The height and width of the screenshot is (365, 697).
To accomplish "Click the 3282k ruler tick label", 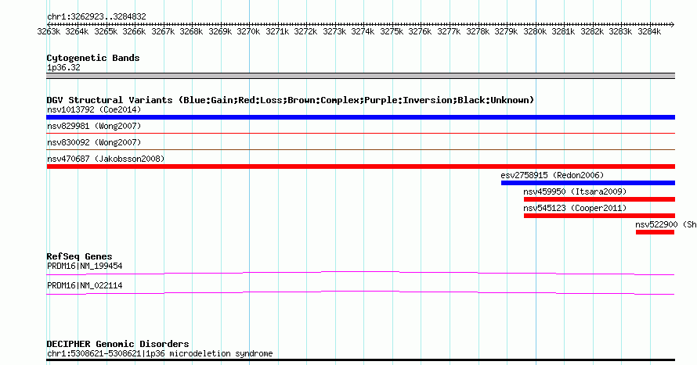I will pyautogui.click(x=592, y=31).
